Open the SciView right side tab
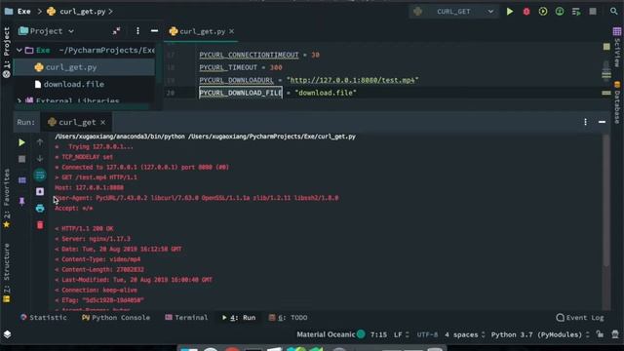Image resolution: width=624 pixels, height=351 pixels. point(617,47)
